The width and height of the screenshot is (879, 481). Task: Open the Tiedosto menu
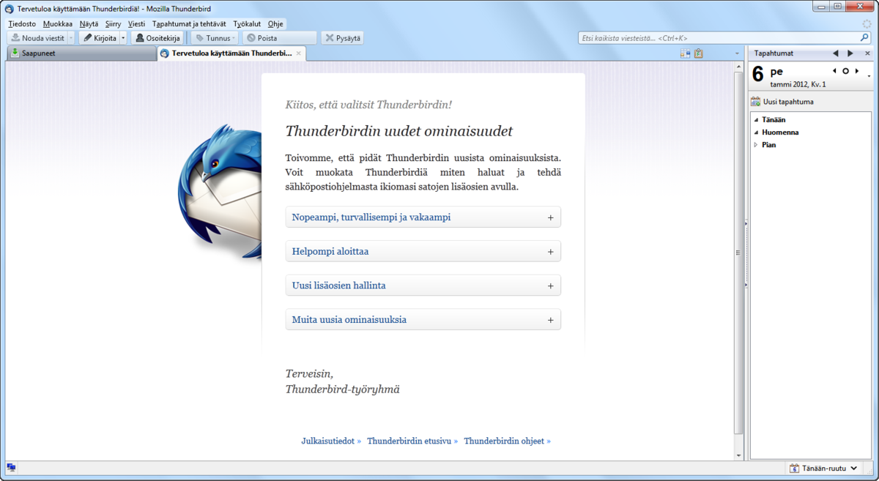click(x=22, y=24)
